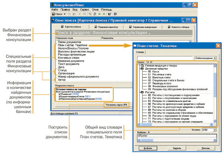Switch to the Карточка поиска tab
Viewport: 223px width, 160px height.
point(71,27)
